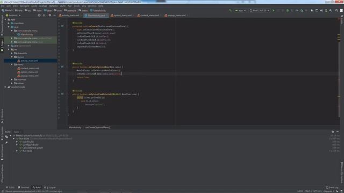Click the top icon in the Build panel sidebar

tap(6, 137)
